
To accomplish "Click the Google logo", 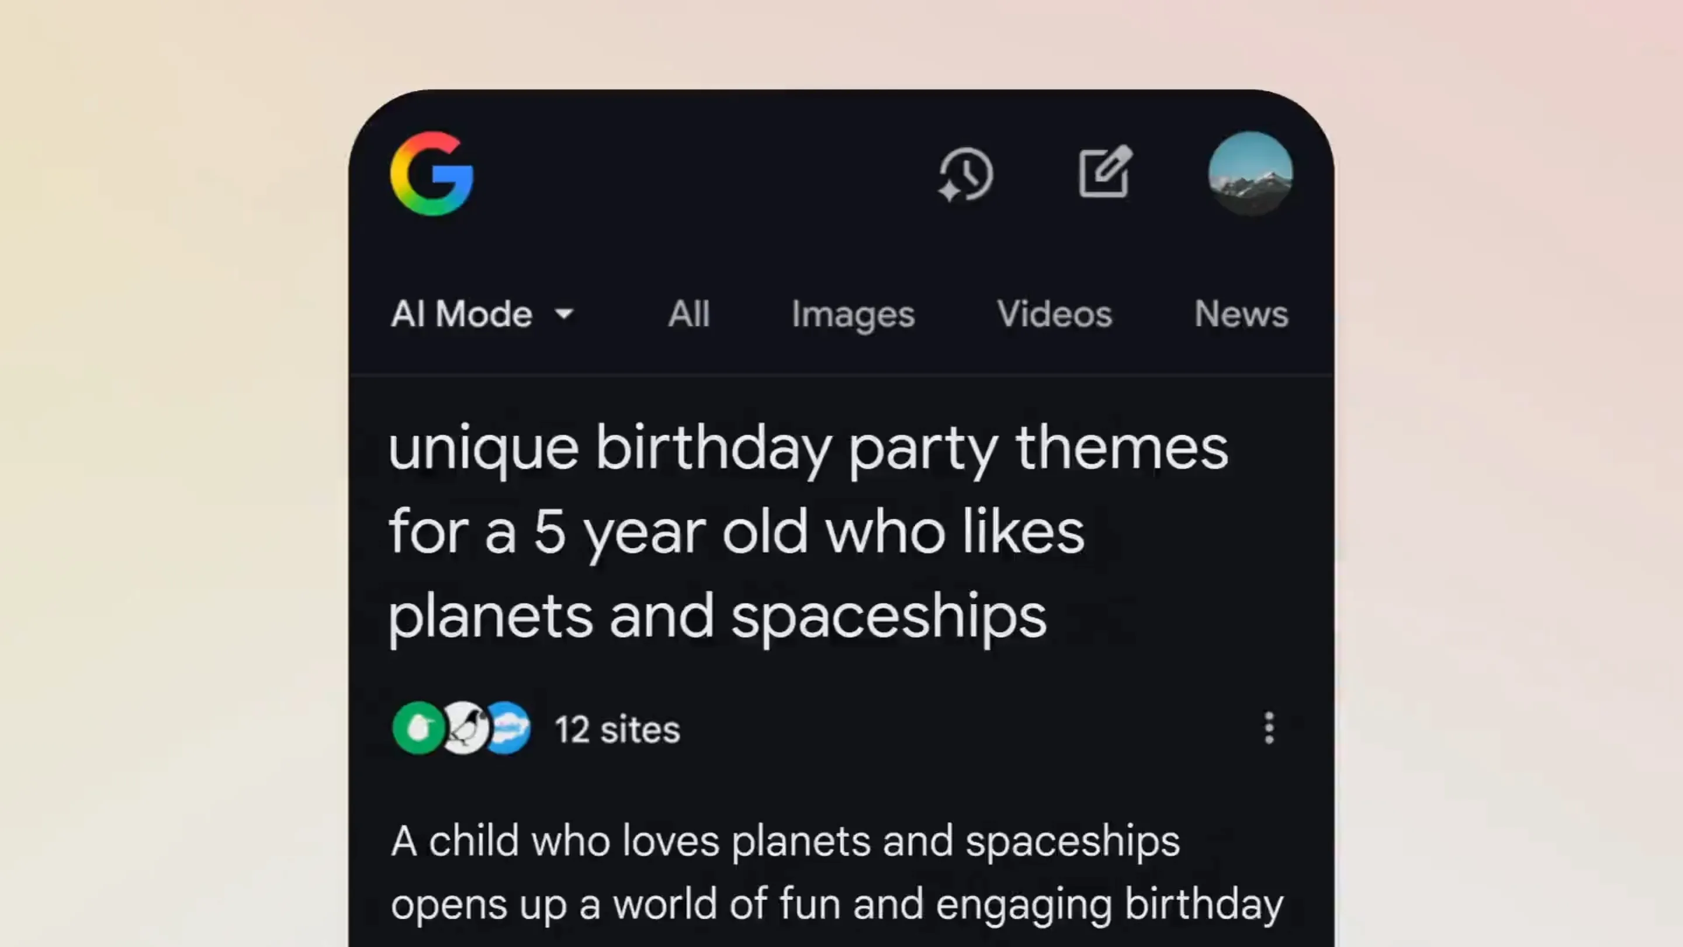I will (431, 172).
